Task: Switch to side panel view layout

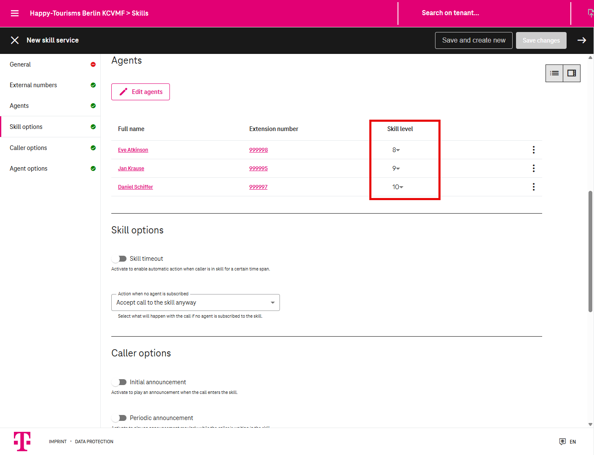Action: 572,73
